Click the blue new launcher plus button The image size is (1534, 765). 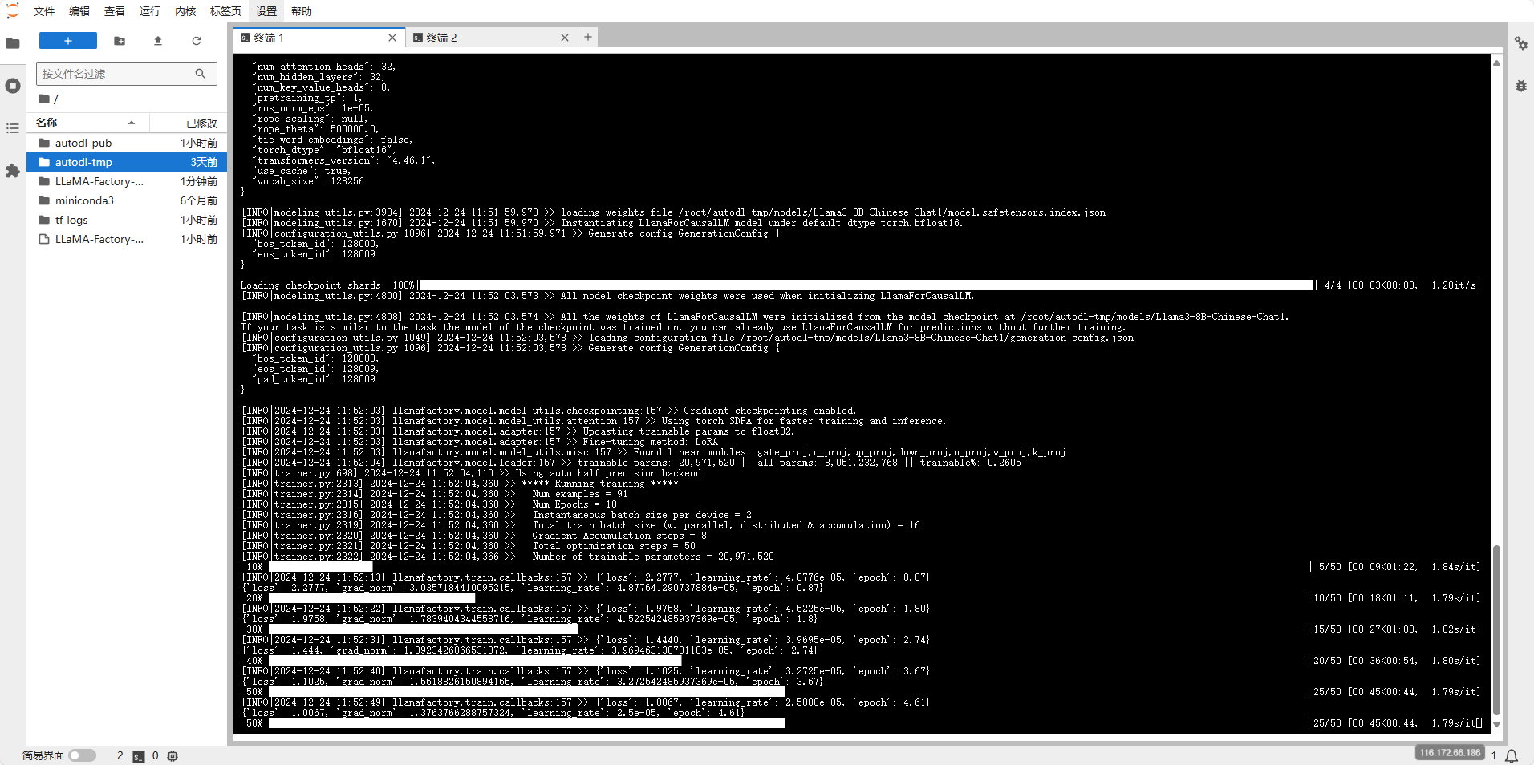click(68, 41)
